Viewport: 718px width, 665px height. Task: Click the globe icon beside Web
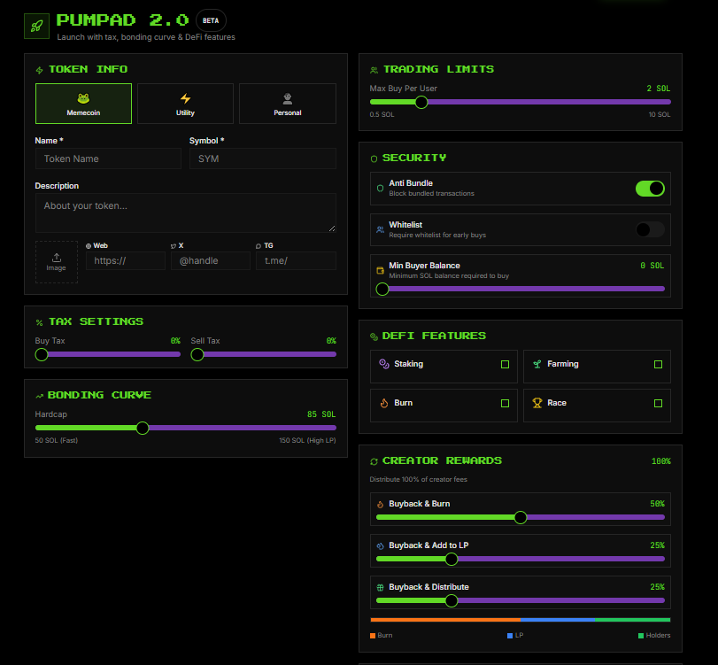click(89, 246)
